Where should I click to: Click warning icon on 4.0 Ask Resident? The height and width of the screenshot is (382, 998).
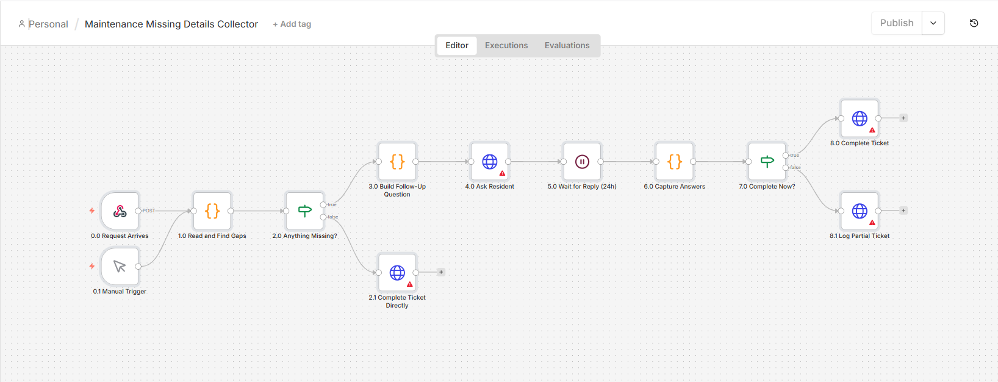[x=503, y=173]
